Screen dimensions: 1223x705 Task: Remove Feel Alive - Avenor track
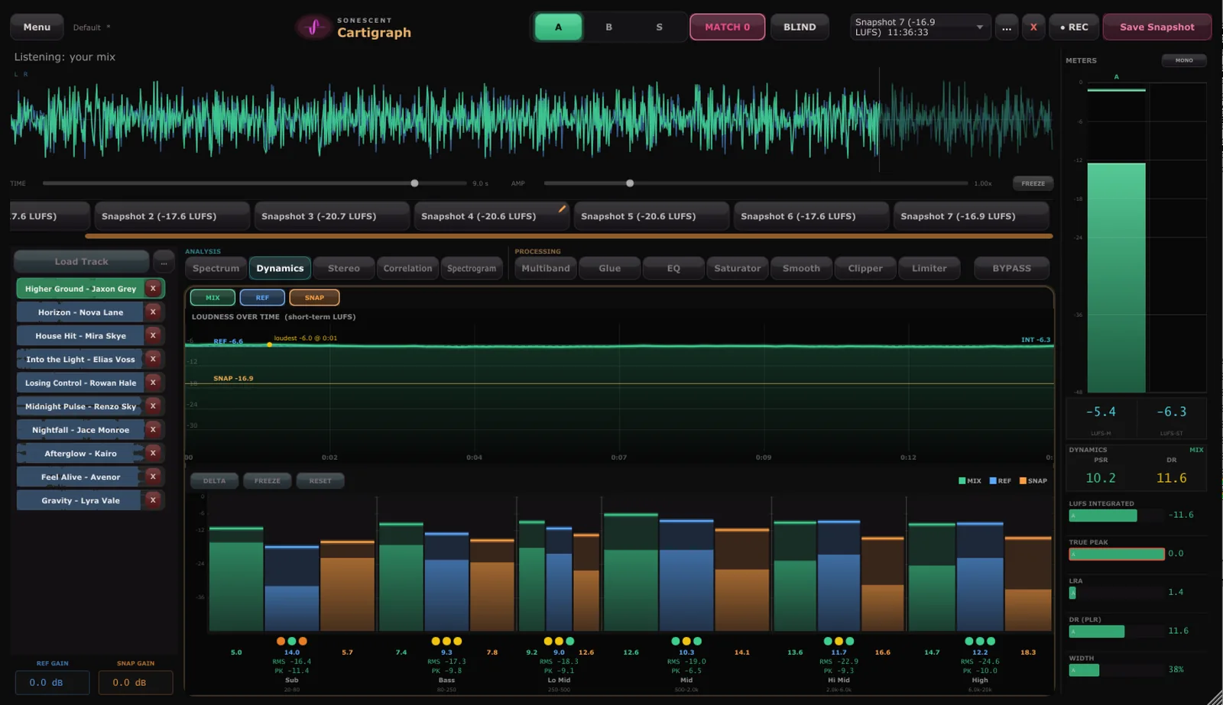coord(153,477)
